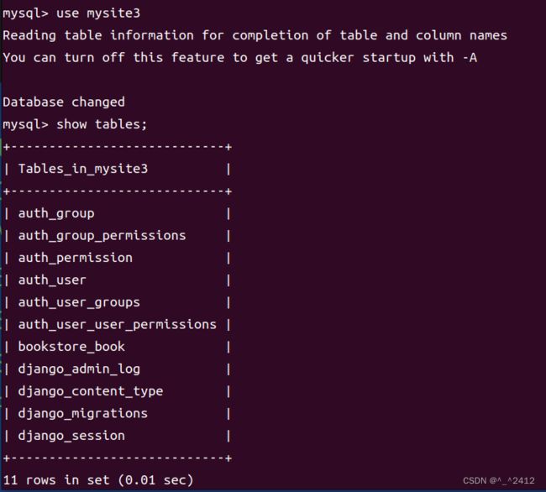This screenshot has width=546, height=492.
Task: Click the Tables_in_mysite3 column header
Action: pos(83,169)
